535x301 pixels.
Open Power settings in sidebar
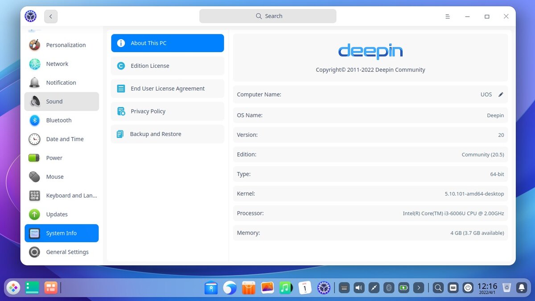point(62,158)
